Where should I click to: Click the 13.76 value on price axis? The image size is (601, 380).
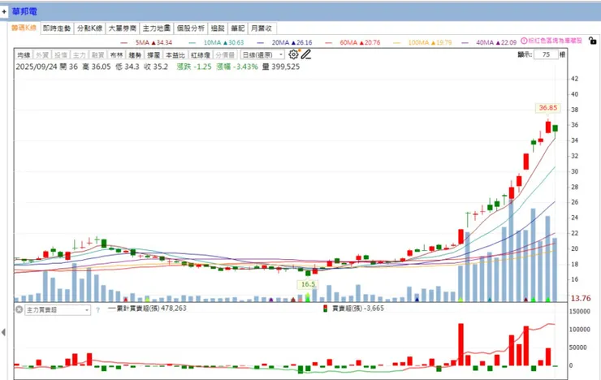point(581,298)
